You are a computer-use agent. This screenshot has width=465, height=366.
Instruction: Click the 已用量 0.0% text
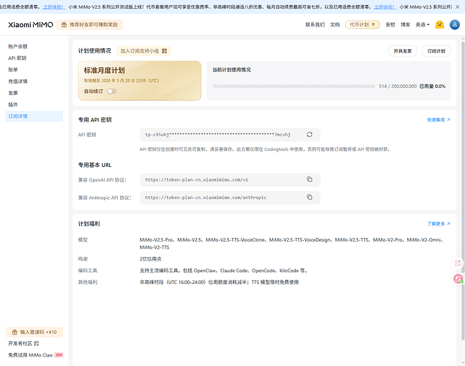[432, 86]
